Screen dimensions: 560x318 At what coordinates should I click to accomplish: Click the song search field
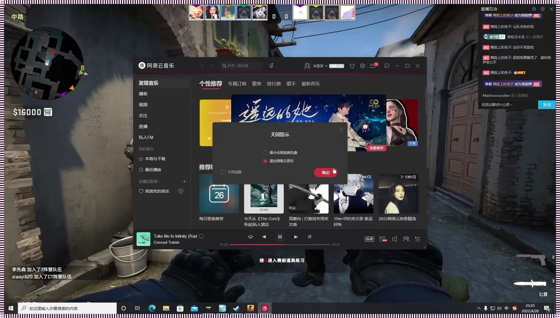tap(242, 66)
